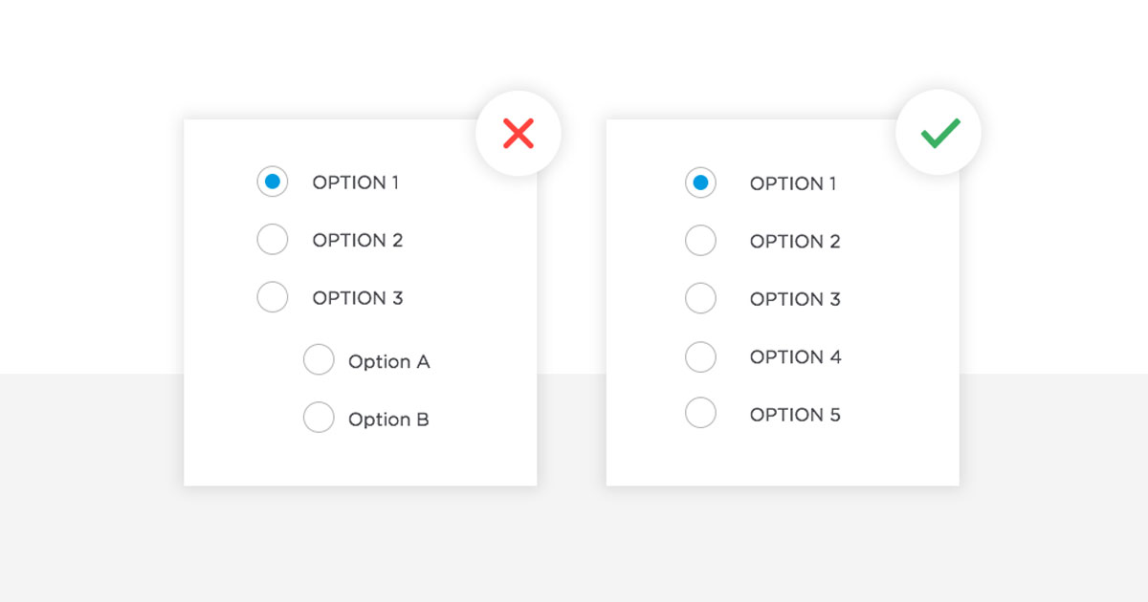Click OPTION 3 label in red-X card
The width and height of the screenshot is (1148, 602).
point(358,298)
